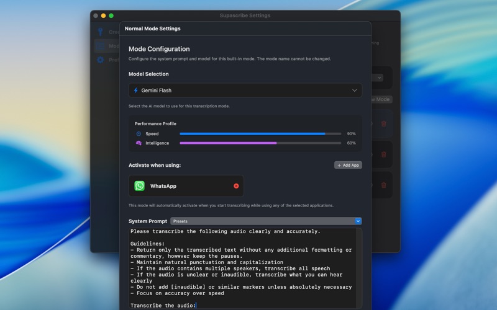Viewport: 497px width, 310px height.
Task: Click the Guidelines: line in the prompt
Action: (147, 244)
